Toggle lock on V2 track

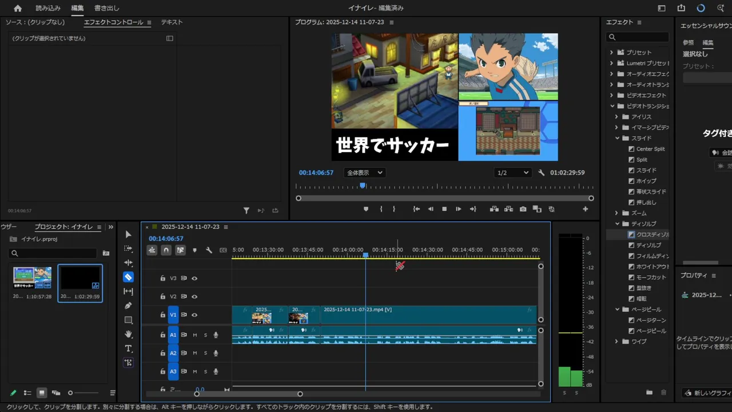click(x=162, y=296)
